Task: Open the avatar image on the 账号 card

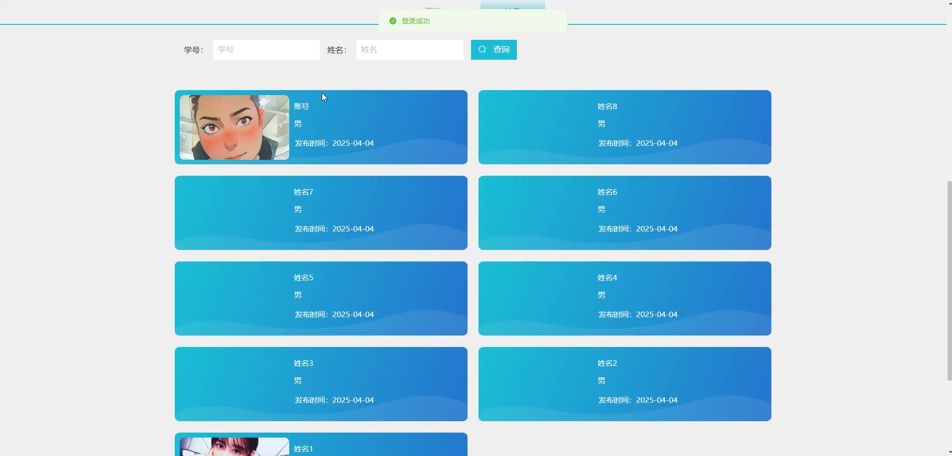Action: (x=235, y=127)
